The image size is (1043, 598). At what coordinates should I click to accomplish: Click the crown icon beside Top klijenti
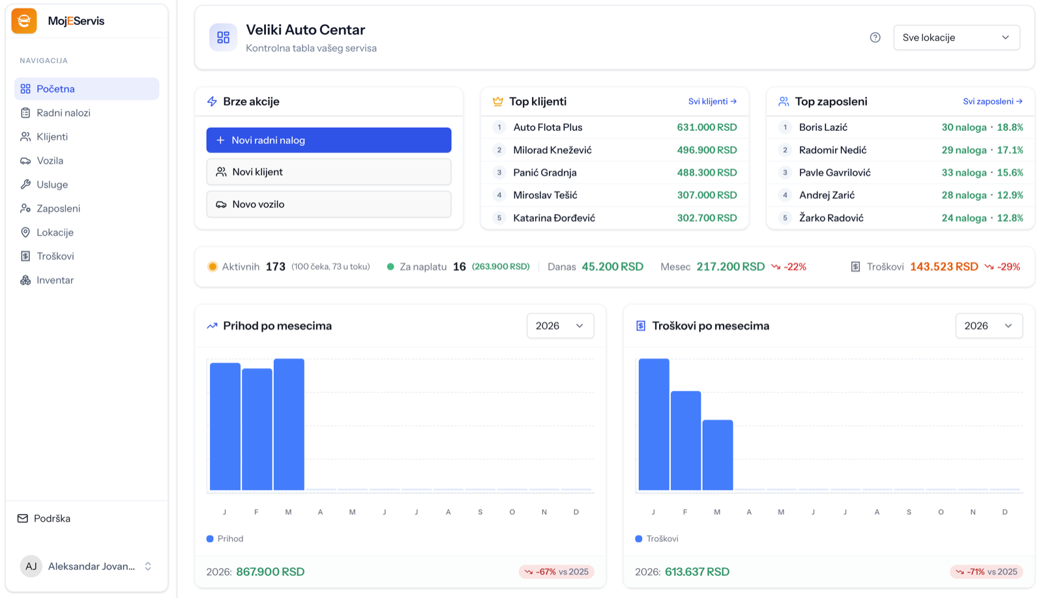pyautogui.click(x=497, y=102)
